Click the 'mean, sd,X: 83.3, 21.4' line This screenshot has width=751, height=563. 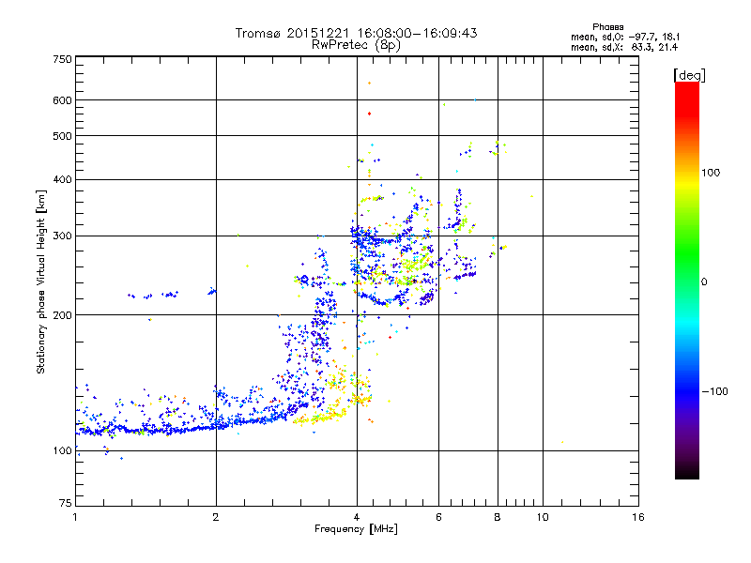[624, 47]
